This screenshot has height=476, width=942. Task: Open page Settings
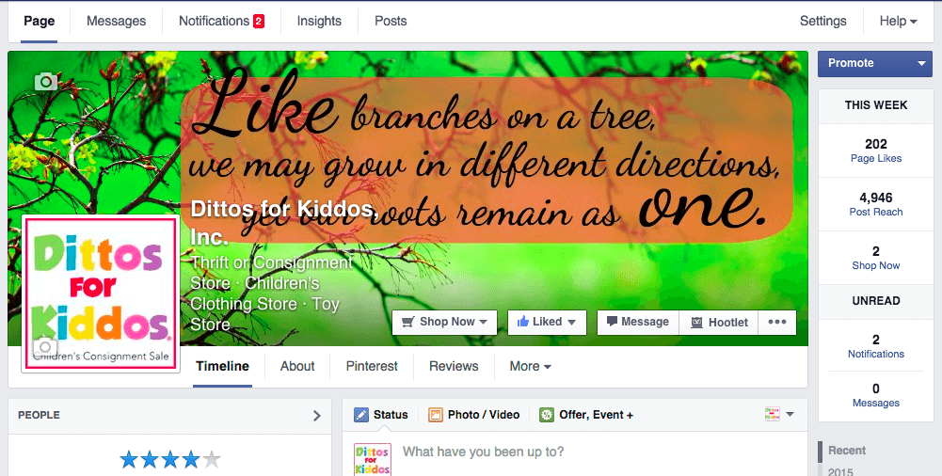pyautogui.click(x=823, y=21)
